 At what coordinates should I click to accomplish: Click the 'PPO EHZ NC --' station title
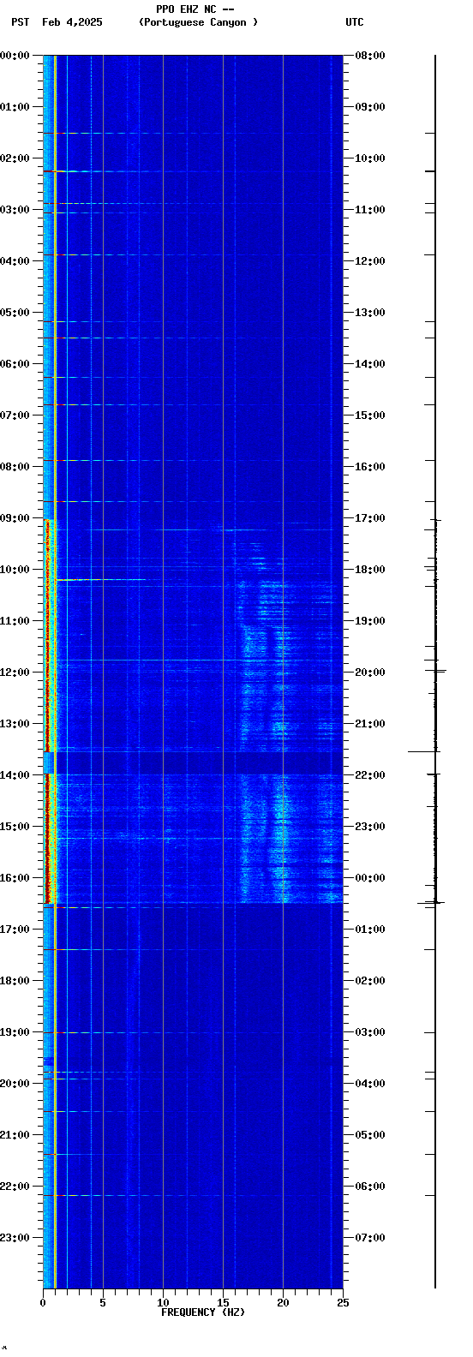pyautogui.click(x=195, y=9)
